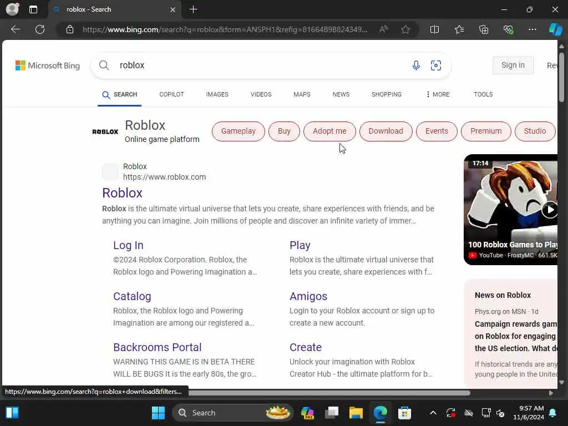Open the Browser essentials heart icon
568x426 pixels.
[x=508, y=29]
